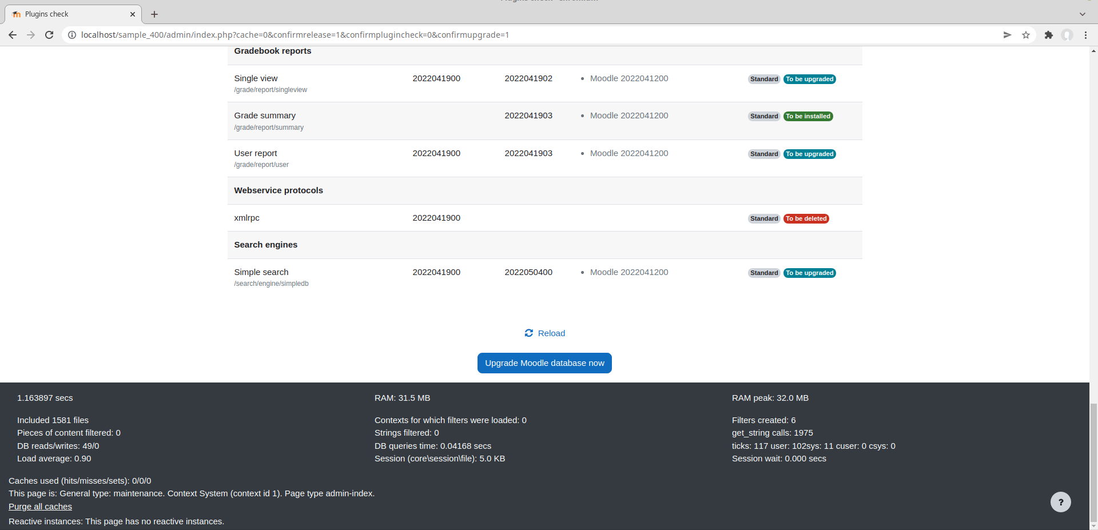
Task: Click new version 2022041903 for Grade summary
Action: click(528, 115)
